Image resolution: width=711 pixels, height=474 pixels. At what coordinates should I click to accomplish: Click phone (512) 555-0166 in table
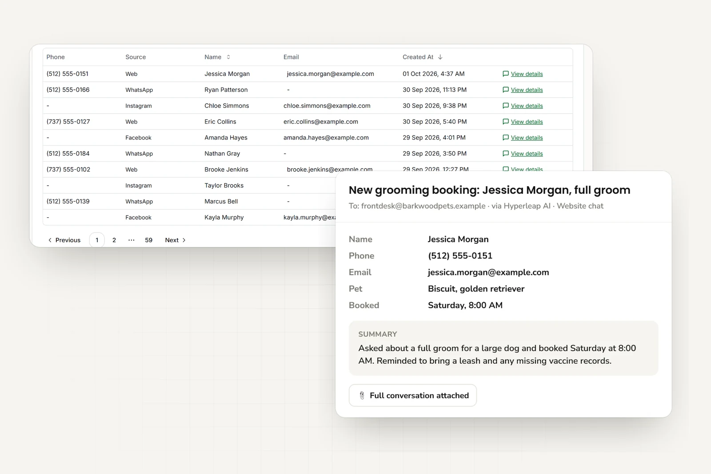tap(68, 90)
